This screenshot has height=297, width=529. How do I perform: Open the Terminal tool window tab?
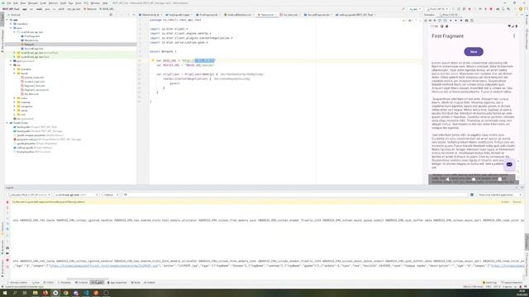click(x=81, y=282)
